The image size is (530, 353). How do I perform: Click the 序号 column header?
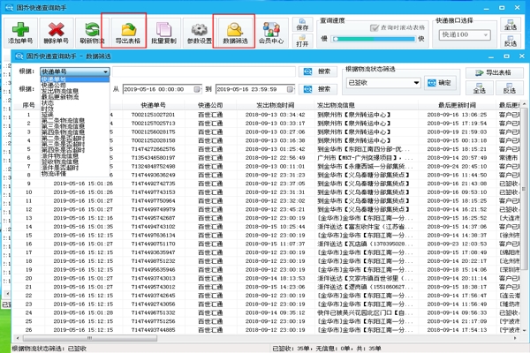click(29, 105)
